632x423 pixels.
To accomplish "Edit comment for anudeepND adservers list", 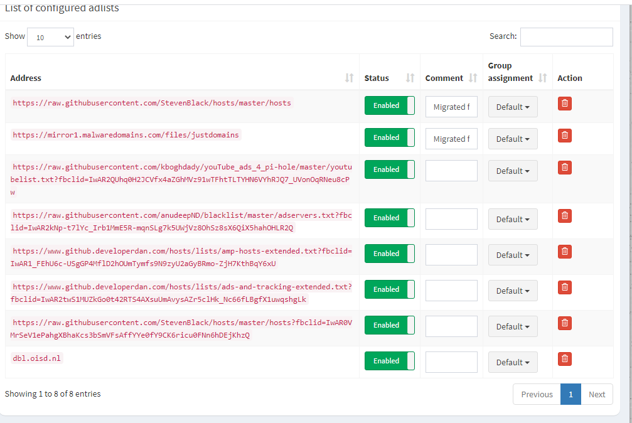I will click(451, 219).
